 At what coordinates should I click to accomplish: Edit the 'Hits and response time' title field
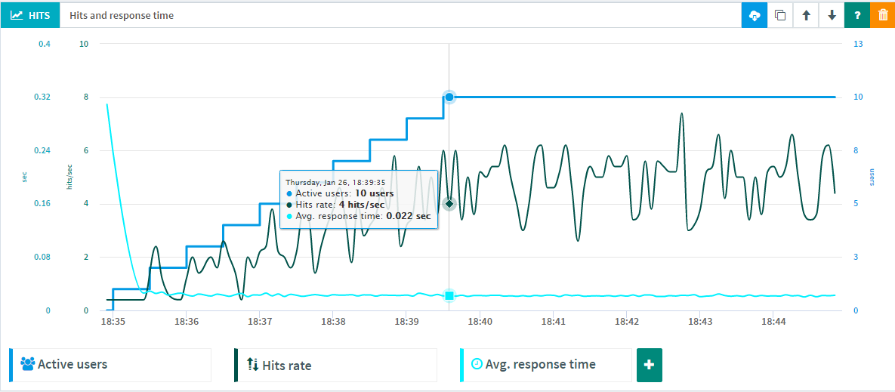[401, 15]
